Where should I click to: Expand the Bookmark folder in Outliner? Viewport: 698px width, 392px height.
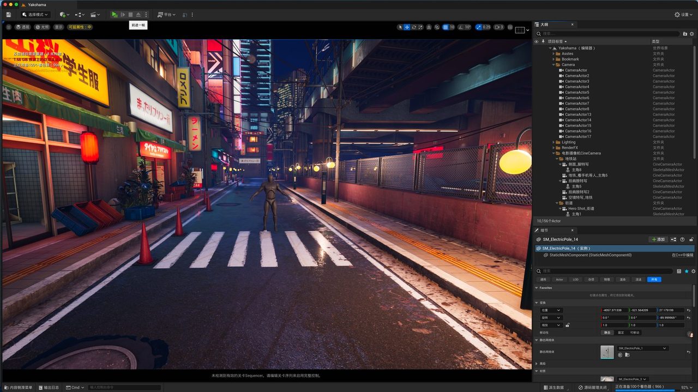pos(553,59)
